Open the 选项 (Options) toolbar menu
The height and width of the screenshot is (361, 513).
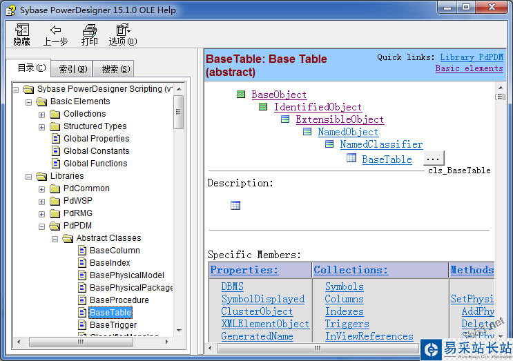coord(123,35)
